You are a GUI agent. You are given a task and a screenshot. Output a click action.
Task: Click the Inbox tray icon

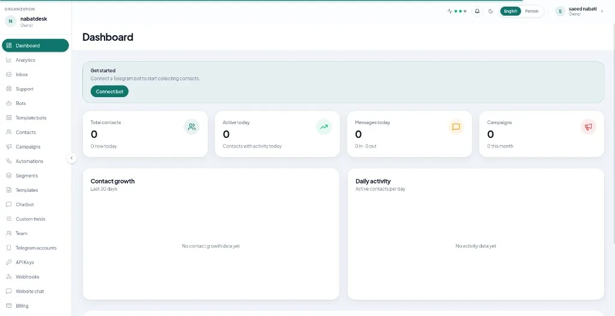click(x=9, y=74)
